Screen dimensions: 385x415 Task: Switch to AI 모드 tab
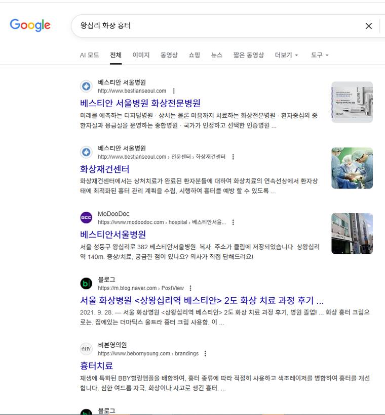pos(90,55)
